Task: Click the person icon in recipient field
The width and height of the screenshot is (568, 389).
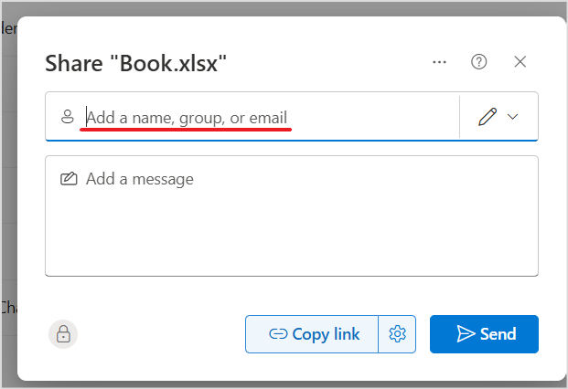Action: click(x=67, y=117)
